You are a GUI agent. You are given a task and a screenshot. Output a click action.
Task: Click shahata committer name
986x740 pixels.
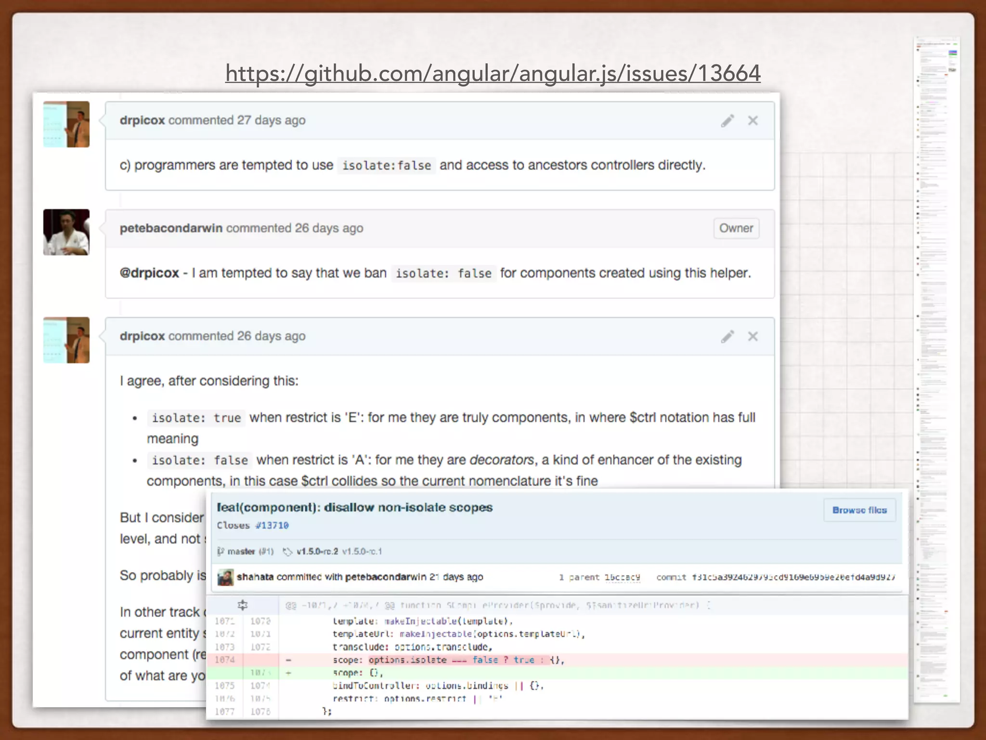[255, 577]
